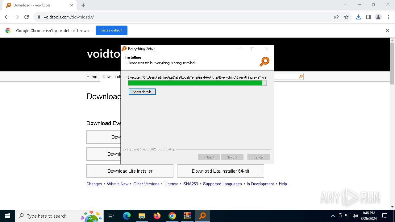Open Chrome downloads tray icon
The height and width of the screenshot is (222, 395).
pyautogui.click(x=359, y=17)
